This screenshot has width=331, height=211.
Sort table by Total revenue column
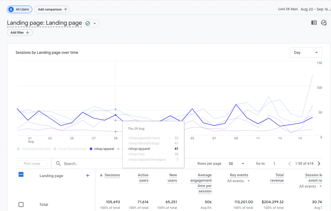point(277,178)
